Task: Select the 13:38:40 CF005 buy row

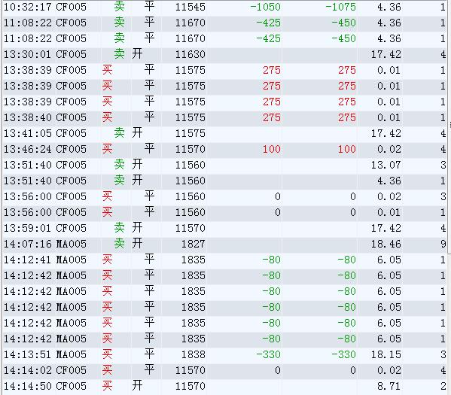Action: tap(224, 117)
